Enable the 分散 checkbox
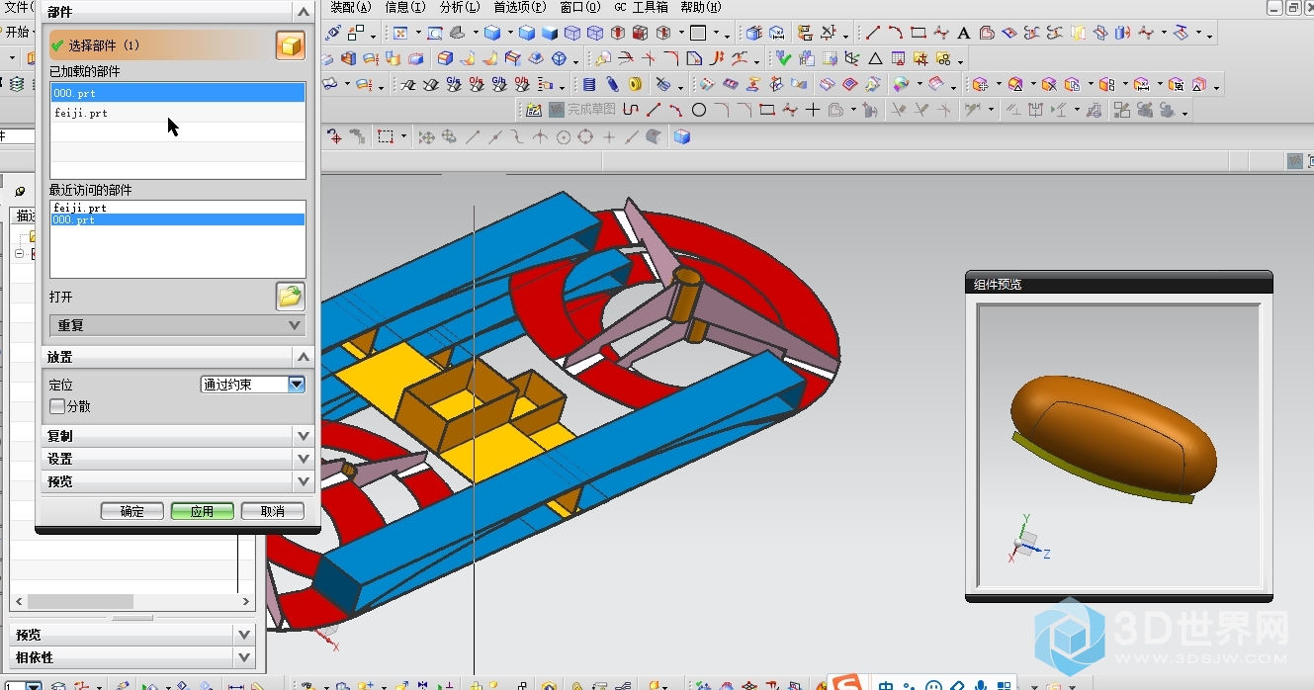1314x690 pixels. (58, 406)
